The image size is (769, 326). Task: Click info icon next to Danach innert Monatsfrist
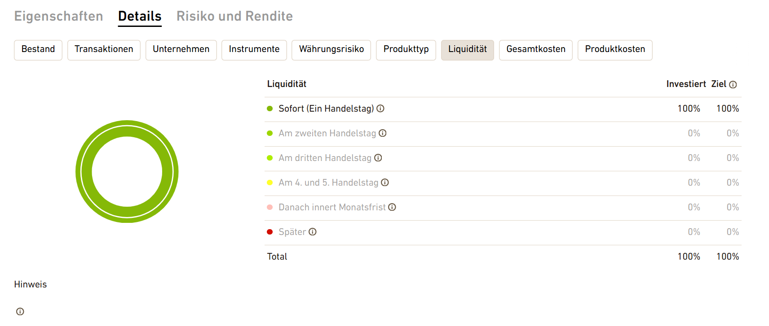(392, 207)
